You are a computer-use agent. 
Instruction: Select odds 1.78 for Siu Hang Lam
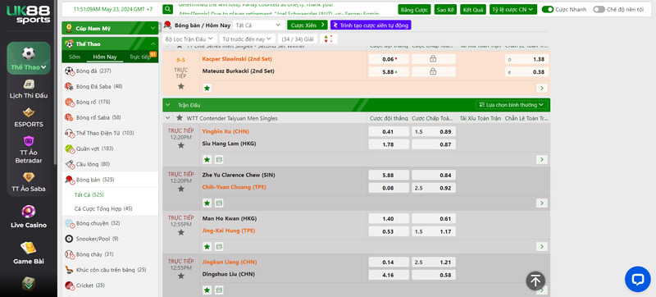[x=389, y=144]
